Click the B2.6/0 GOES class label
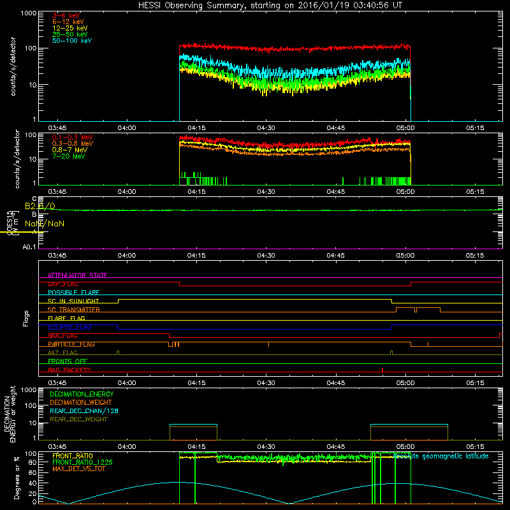 coord(40,206)
